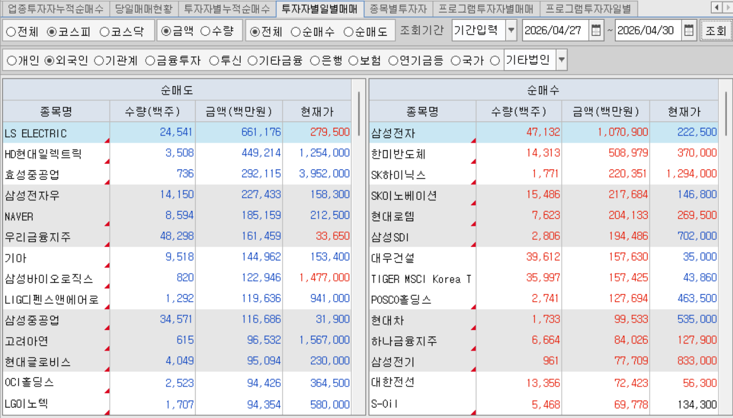Select the SK하이닉스 row
733x418 pixels.
pyautogui.click(x=544, y=175)
